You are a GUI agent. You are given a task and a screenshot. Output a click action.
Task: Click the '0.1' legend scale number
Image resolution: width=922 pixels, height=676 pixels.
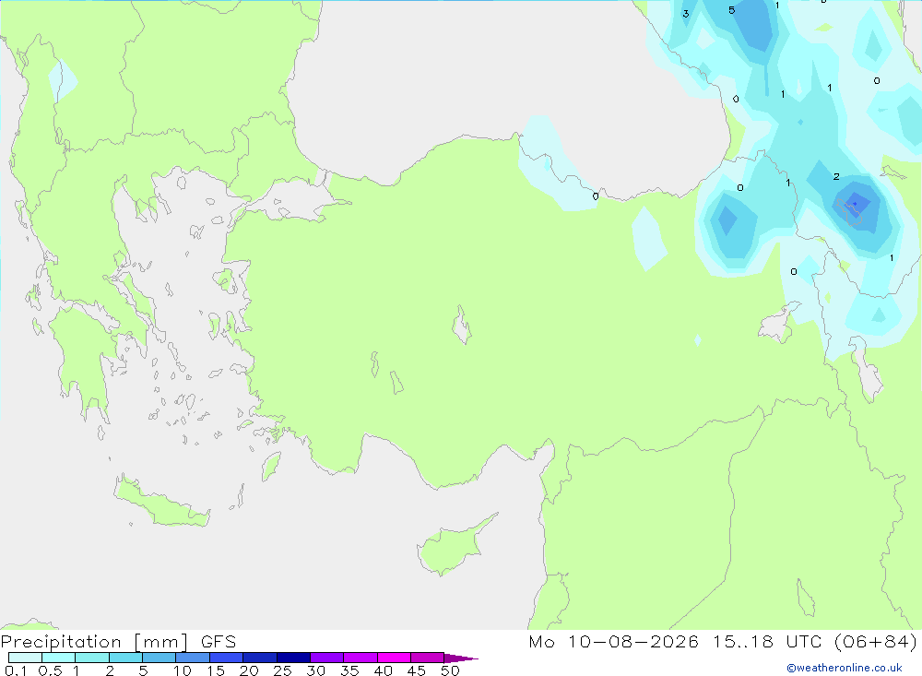coord(16,670)
